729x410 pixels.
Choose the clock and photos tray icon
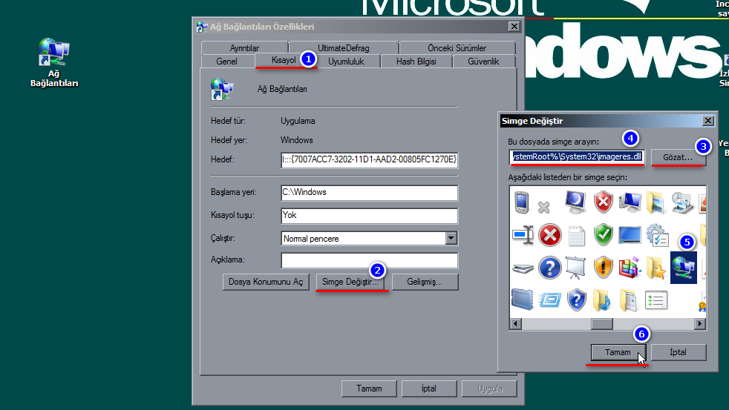click(682, 202)
